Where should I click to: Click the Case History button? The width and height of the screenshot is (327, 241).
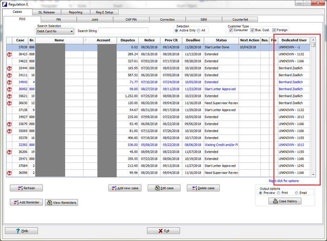point(285,201)
